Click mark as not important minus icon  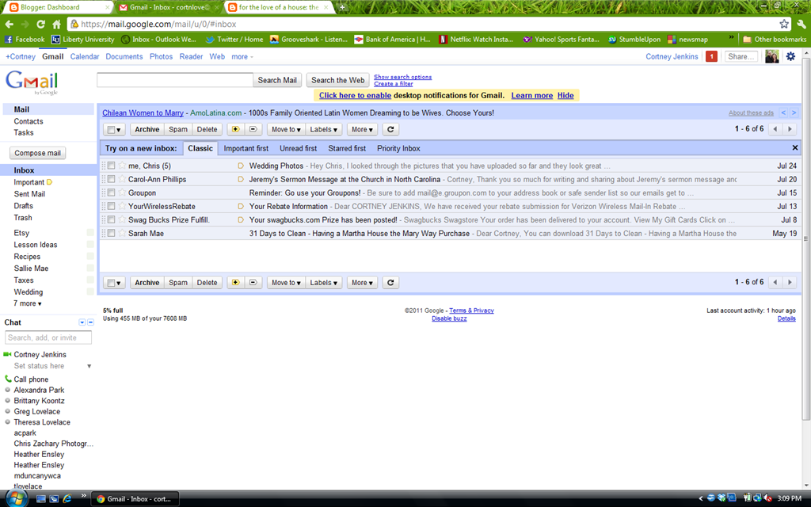point(253,129)
